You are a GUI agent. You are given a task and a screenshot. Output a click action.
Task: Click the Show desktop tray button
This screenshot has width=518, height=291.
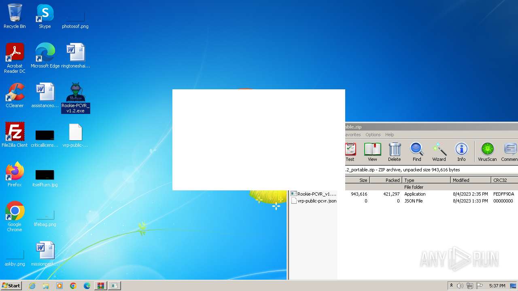click(513, 286)
